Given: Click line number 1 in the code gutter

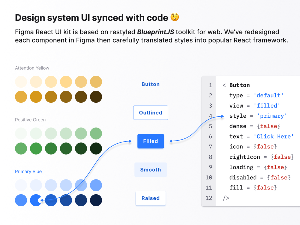Looking at the screenshot, I should click(x=210, y=85).
